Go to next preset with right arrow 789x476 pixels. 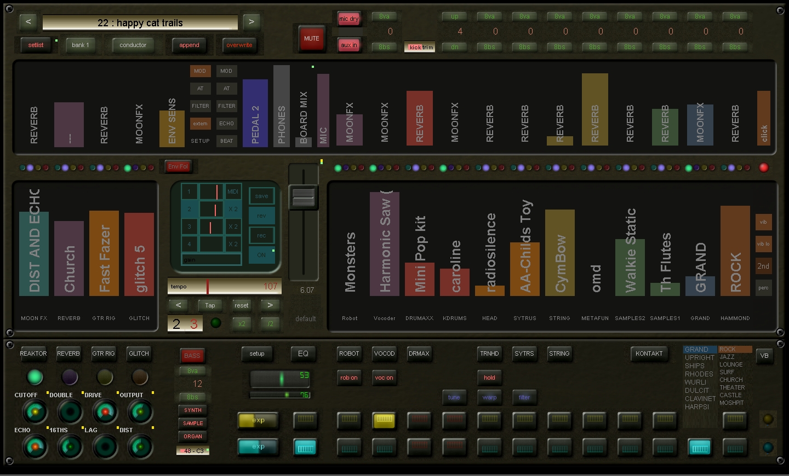[x=251, y=22]
